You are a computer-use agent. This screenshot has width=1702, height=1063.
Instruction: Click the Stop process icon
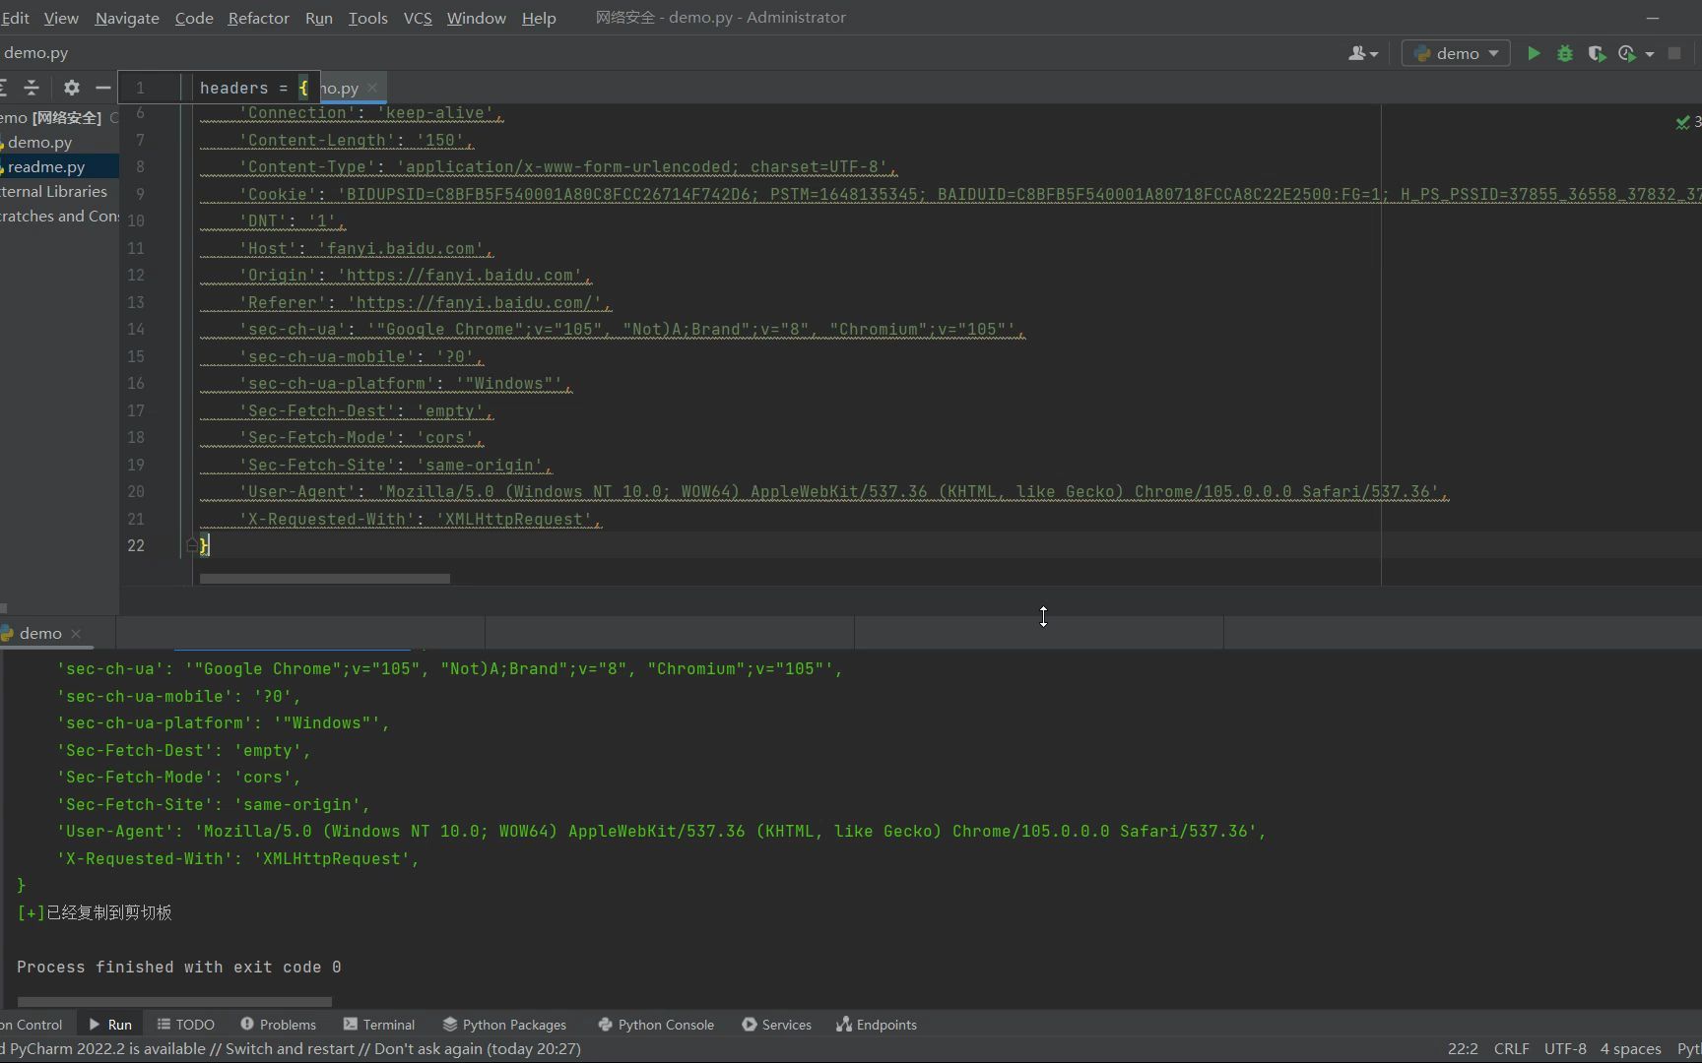tap(1674, 53)
